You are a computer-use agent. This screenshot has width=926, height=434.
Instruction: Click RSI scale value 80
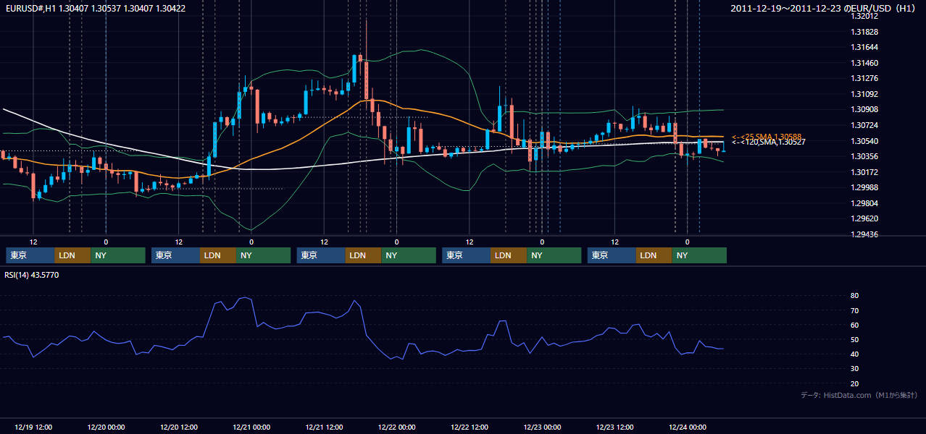855,296
